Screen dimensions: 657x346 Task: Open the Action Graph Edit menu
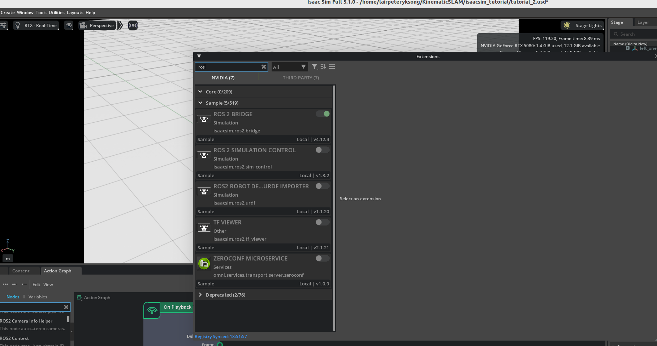[x=36, y=284]
